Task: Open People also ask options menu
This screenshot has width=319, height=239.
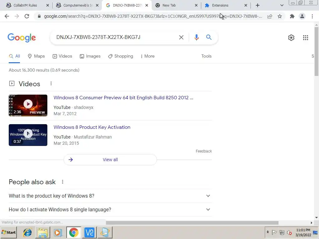Action: coord(63,182)
